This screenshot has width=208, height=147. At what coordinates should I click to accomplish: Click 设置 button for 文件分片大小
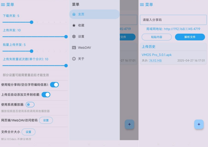[x=28, y=132]
